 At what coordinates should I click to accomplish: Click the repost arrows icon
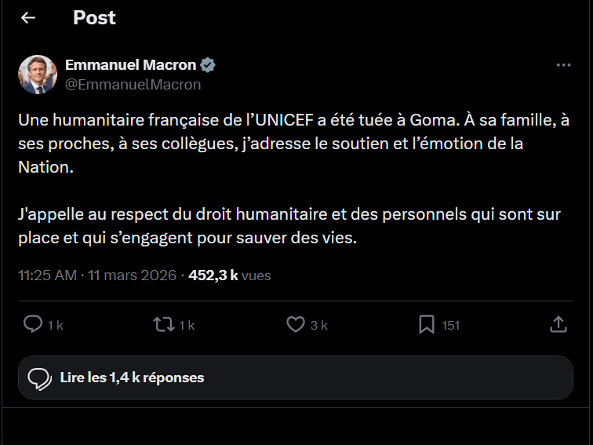tap(163, 324)
